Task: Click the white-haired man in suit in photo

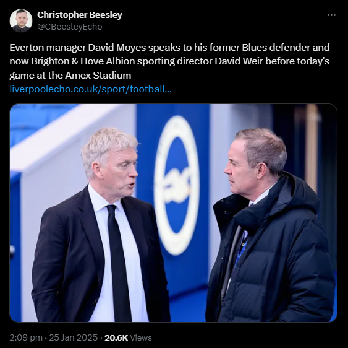Action: pyautogui.click(x=100, y=225)
